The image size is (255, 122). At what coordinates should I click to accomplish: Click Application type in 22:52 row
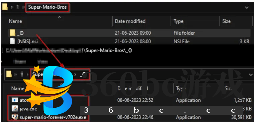[188, 100]
